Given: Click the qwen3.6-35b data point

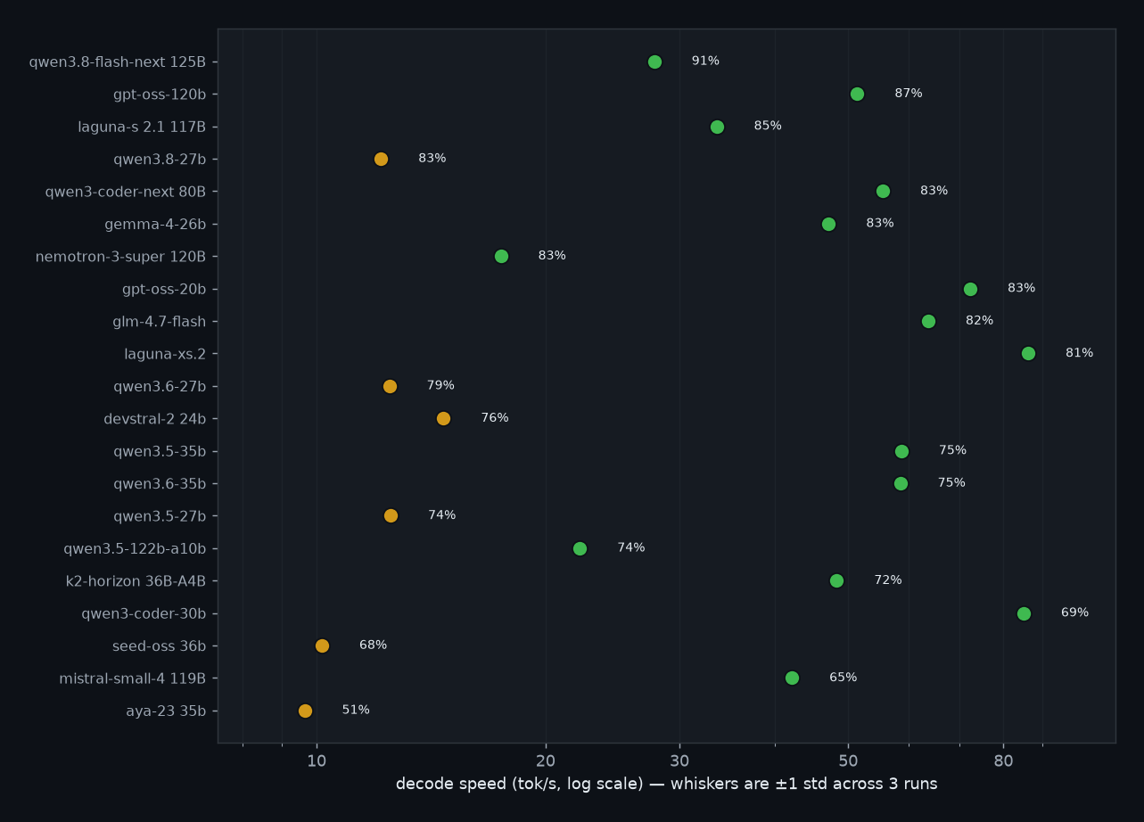Looking at the screenshot, I should click(901, 483).
